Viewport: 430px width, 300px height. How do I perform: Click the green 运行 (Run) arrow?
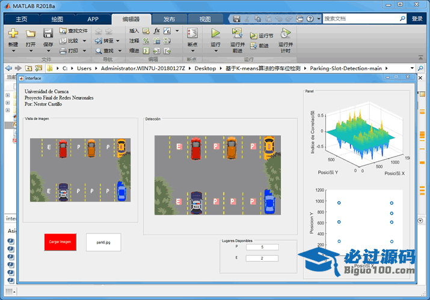pyautogui.click(x=215, y=33)
